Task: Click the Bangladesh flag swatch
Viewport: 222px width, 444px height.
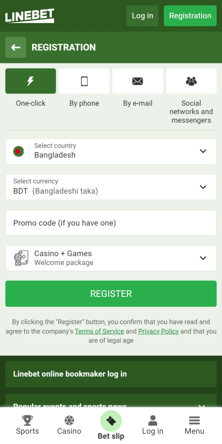Action: 18,151
